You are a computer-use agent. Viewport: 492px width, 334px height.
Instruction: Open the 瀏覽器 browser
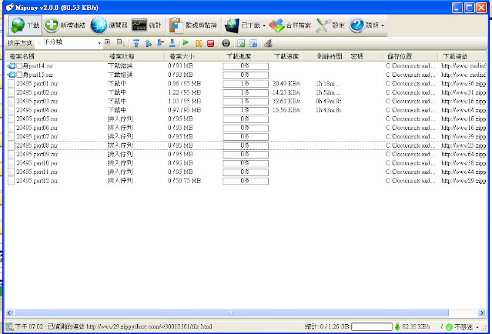click(109, 25)
